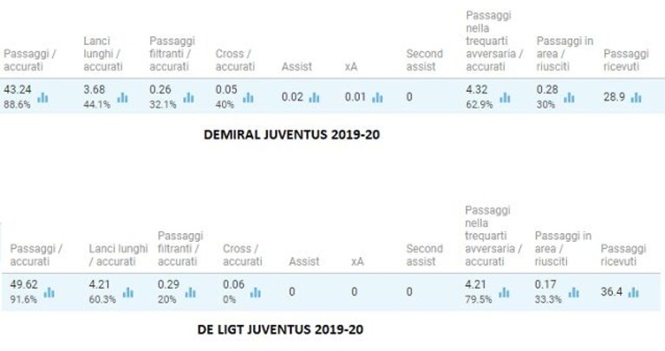Click De Ligt's 79.5% final-third accuracy value
Screen dimensions: 665x351
(x=479, y=300)
